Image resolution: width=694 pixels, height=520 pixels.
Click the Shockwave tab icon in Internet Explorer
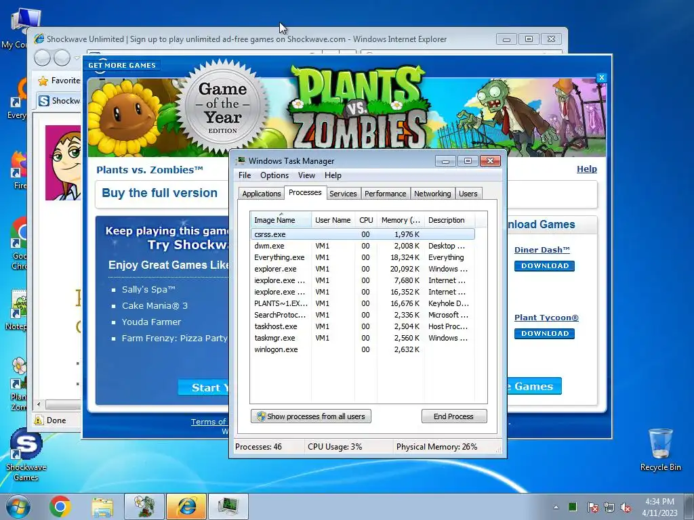tap(44, 101)
